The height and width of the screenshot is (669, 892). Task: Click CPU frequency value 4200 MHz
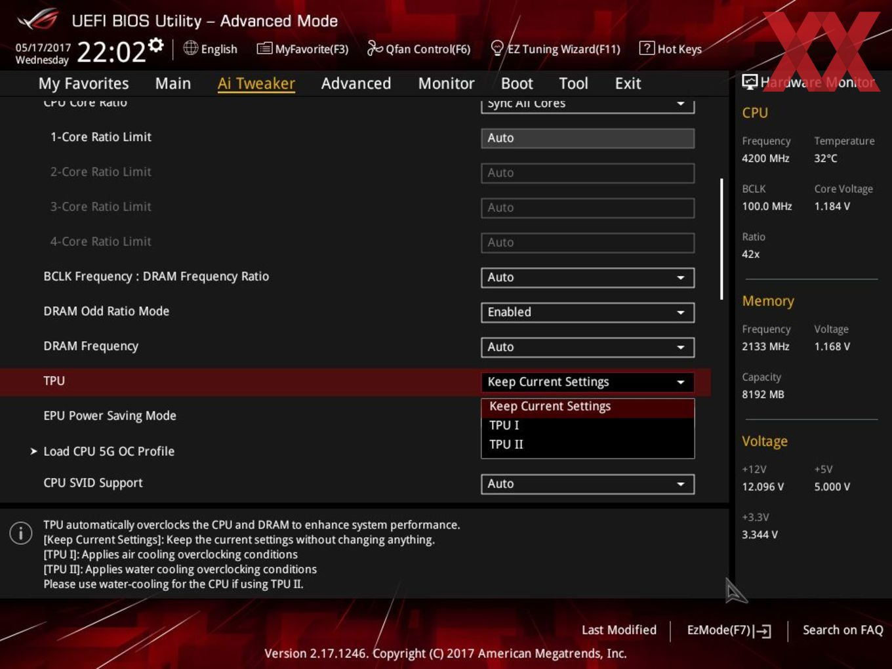point(765,158)
